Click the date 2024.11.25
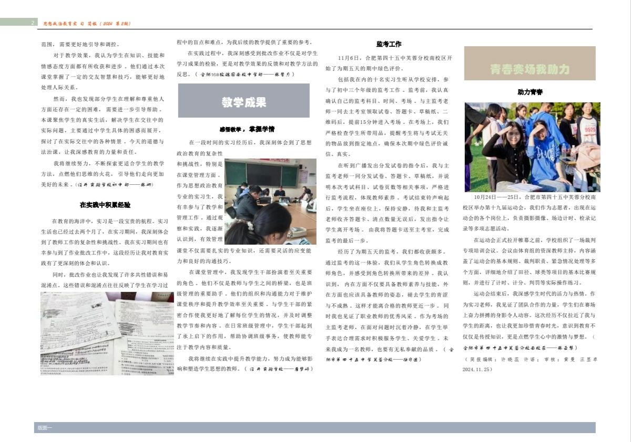 tap(477, 370)
